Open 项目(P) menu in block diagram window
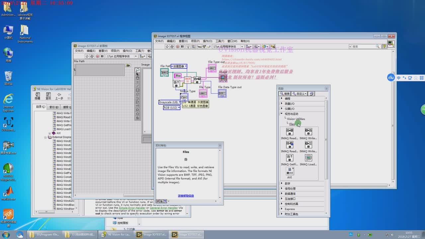Viewport: 425px width, 239px height. (195, 41)
